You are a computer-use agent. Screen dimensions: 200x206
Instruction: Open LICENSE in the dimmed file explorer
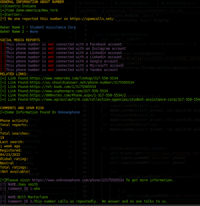(26, 163)
